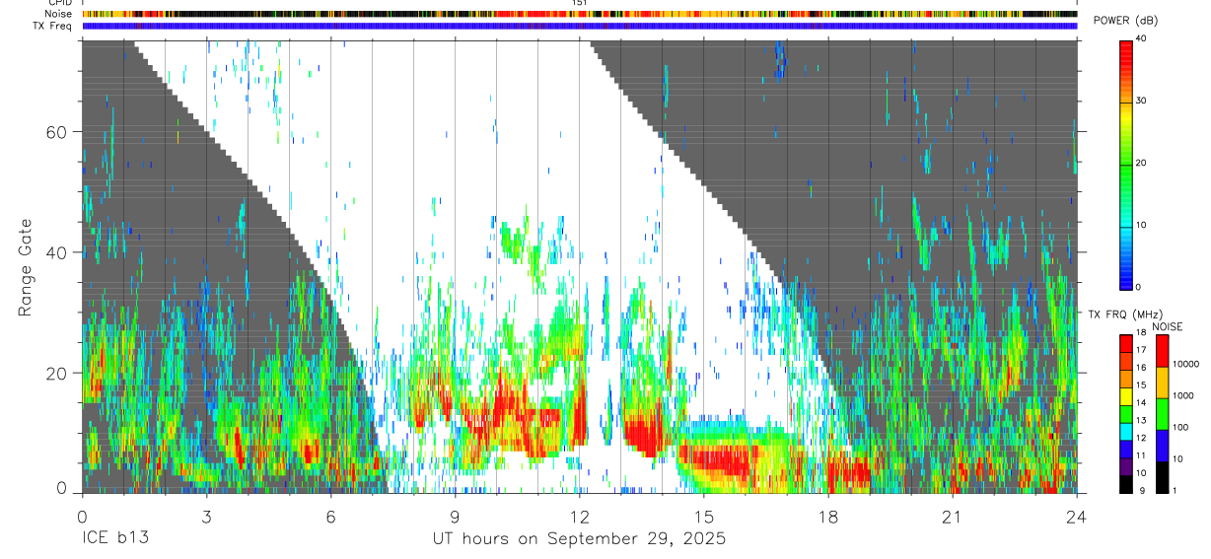Click the x-axis tick label '15'
The width and height of the screenshot is (1211, 559).
(x=704, y=517)
